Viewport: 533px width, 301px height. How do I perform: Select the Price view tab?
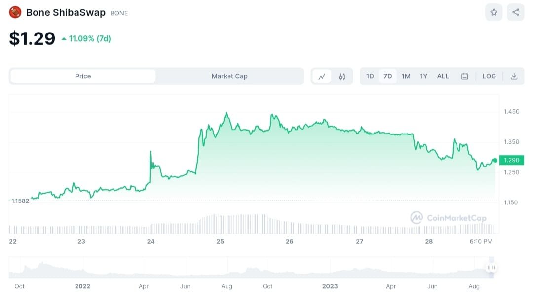[83, 76]
